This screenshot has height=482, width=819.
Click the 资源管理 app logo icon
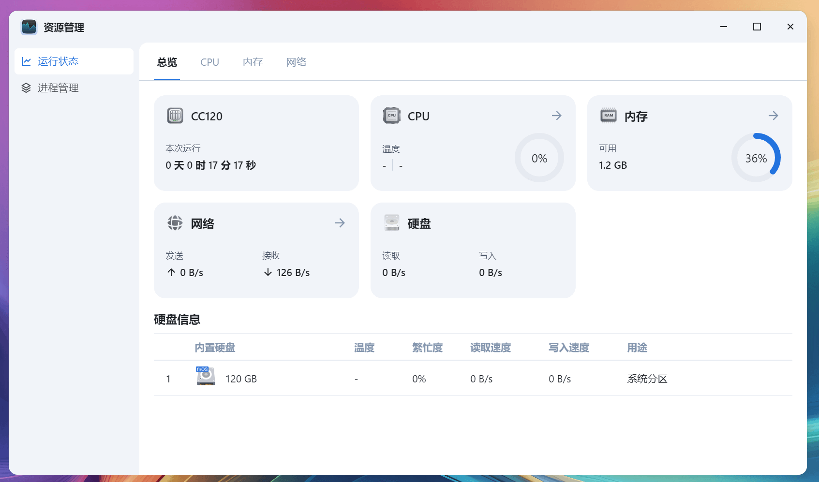coord(29,27)
